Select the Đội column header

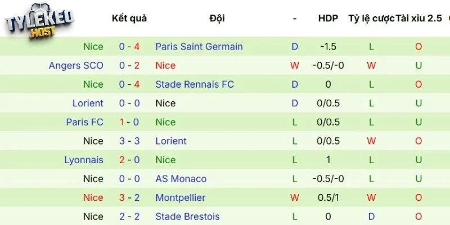pyautogui.click(x=217, y=18)
